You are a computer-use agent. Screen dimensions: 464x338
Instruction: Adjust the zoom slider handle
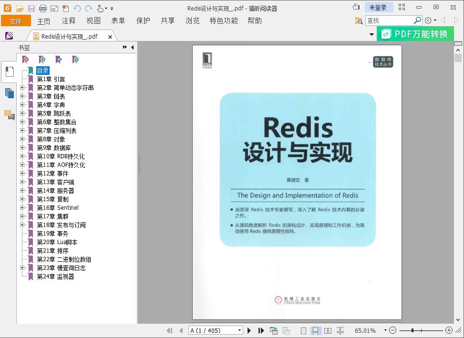coord(412,330)
